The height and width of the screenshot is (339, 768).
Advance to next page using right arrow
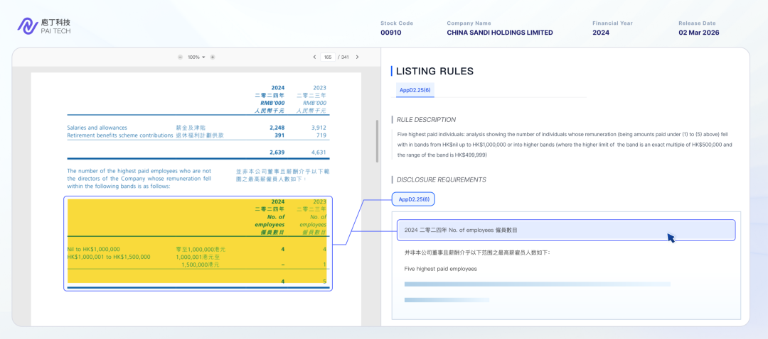(x=357, y=57)
